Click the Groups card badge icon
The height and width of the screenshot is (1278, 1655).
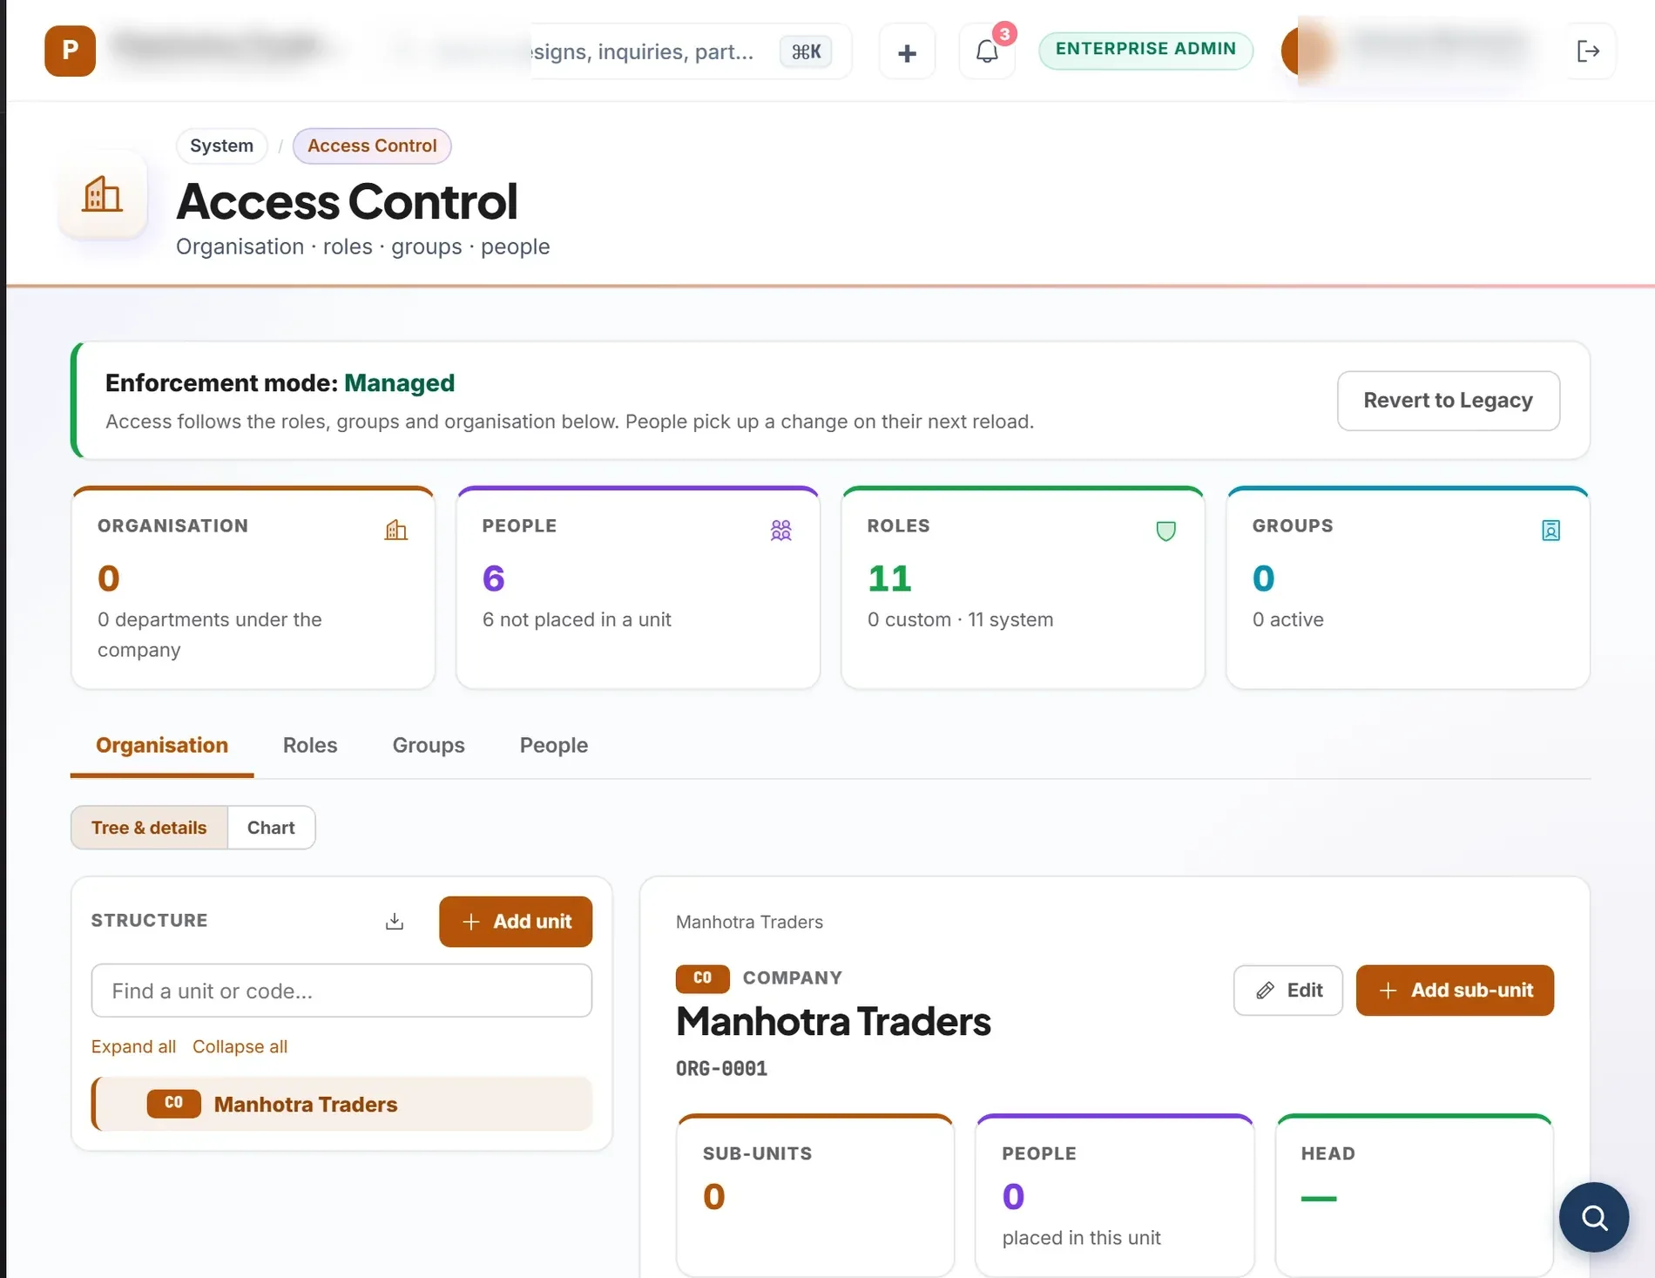click(x=1551, y=530)
